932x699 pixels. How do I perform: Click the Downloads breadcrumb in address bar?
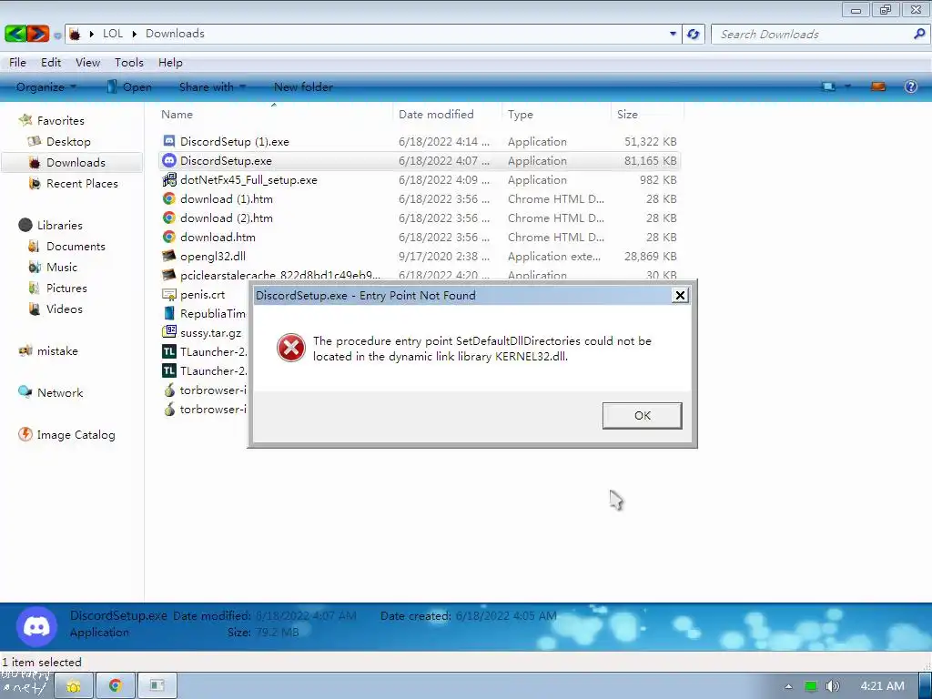(175, 34)
